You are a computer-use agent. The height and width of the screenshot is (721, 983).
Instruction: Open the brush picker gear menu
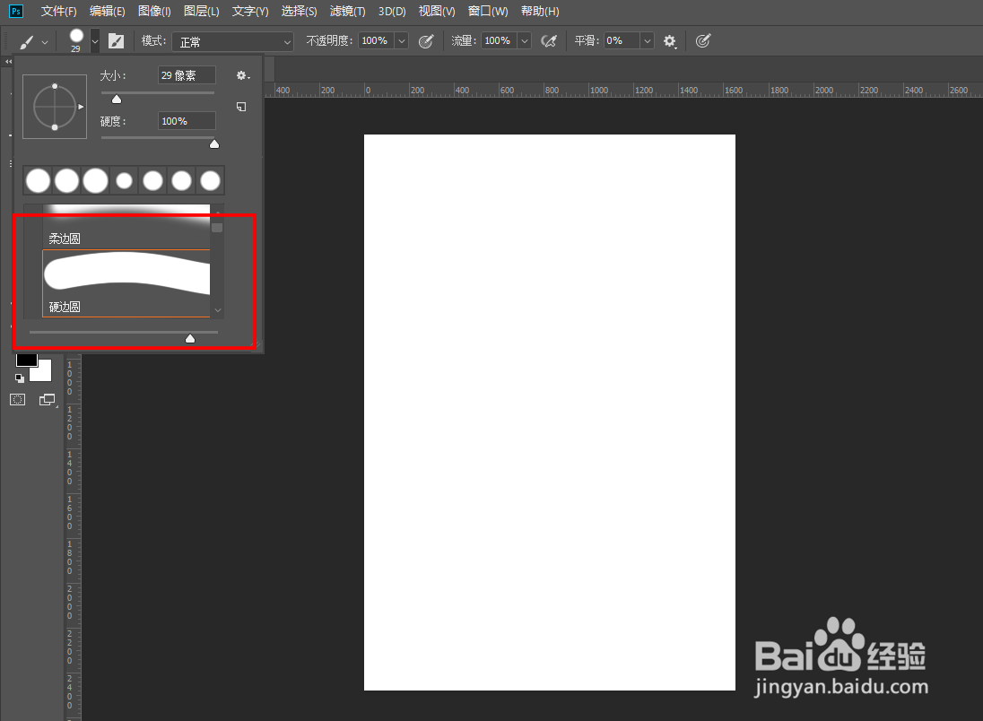(243, 76)
